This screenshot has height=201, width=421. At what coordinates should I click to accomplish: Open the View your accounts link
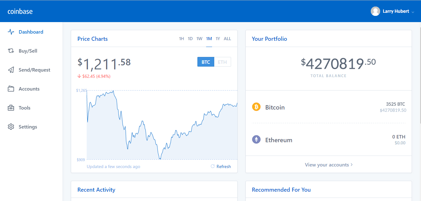329,165
